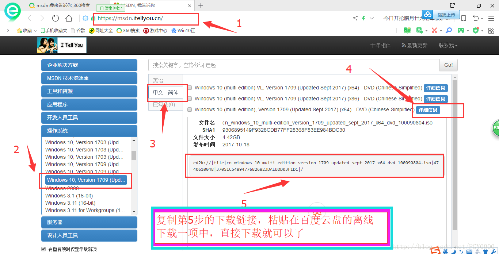Reload the page with the refresh icon
The width and height of the screenshot is (499, 254).
point(56,18)
